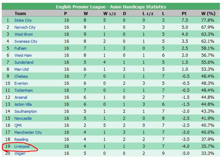Select the Aston Villa team link
The height and width of the screenshot is (159, 222).
[x=23, y=104]
